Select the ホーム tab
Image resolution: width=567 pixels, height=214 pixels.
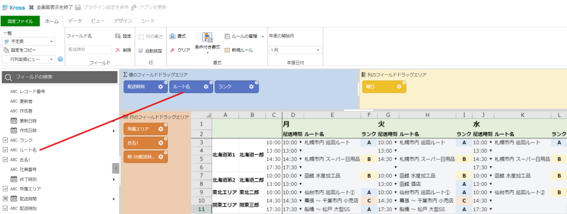(x=52, y=22)
